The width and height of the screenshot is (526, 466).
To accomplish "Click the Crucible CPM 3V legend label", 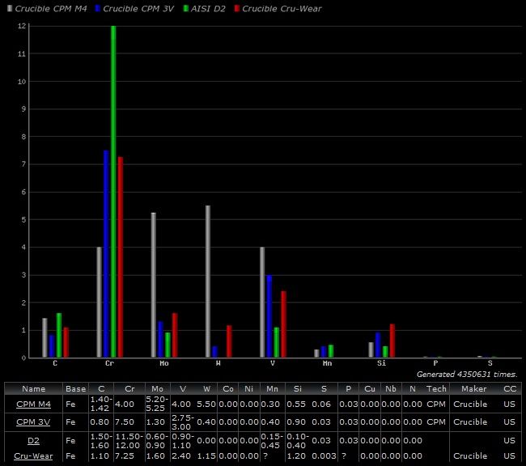I will click(138, 9).
